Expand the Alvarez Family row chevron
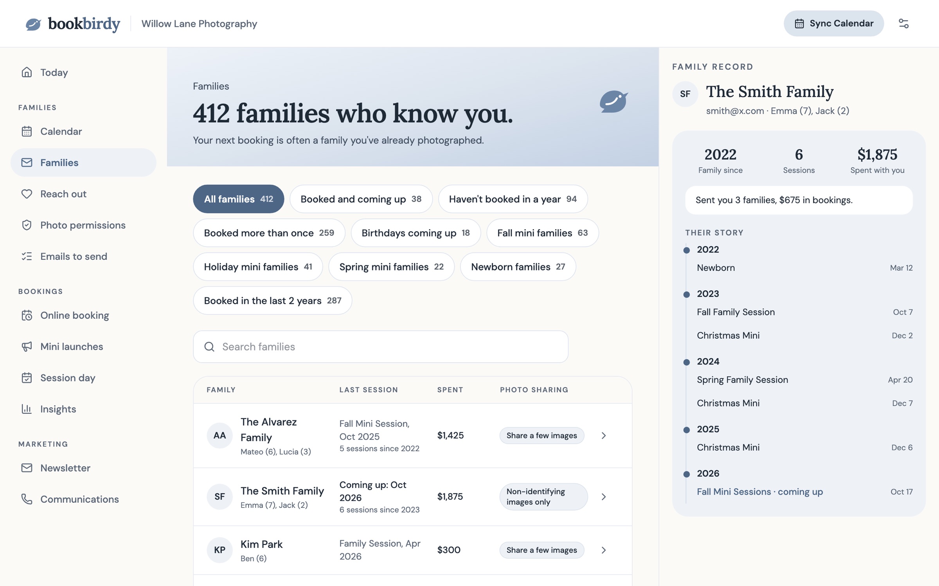 (x=604, y=436)
